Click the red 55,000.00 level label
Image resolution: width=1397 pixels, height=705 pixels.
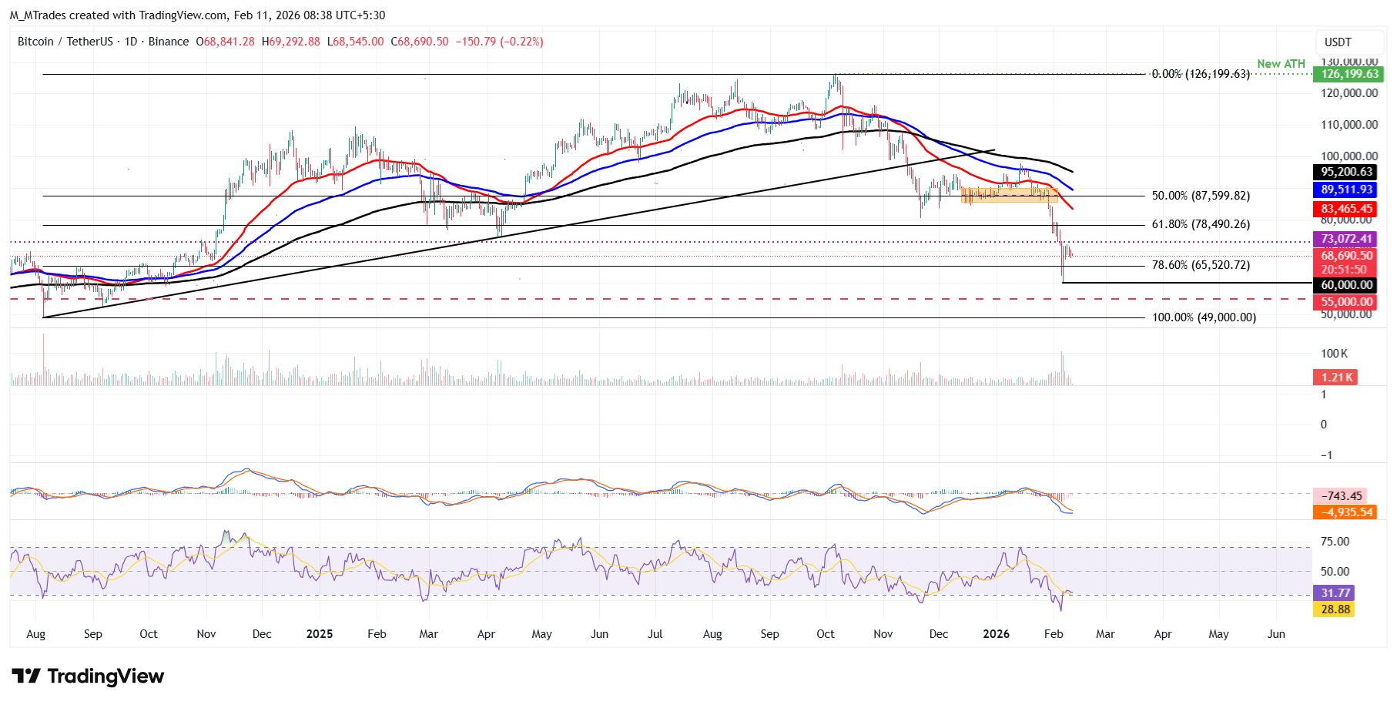pyautogui.click(x=1344, y=302)
